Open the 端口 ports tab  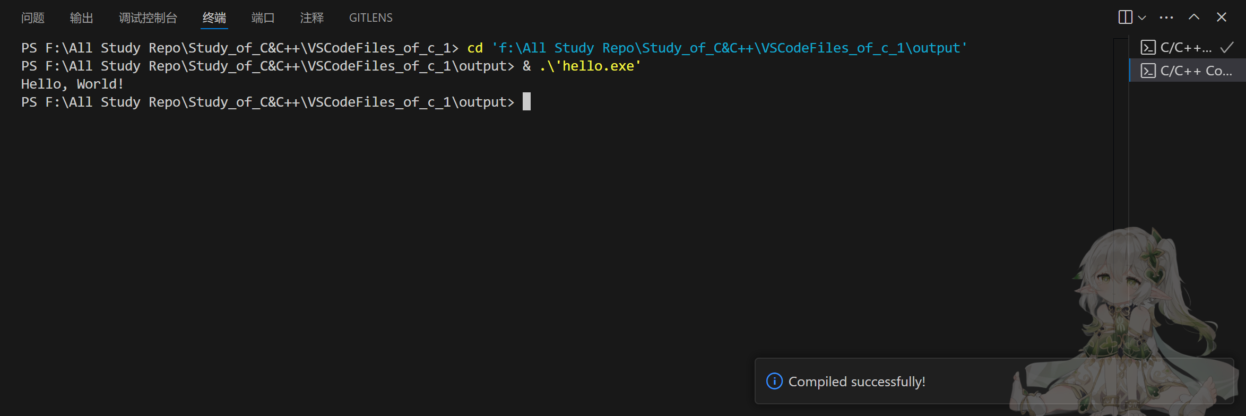[x=263, y=18]
